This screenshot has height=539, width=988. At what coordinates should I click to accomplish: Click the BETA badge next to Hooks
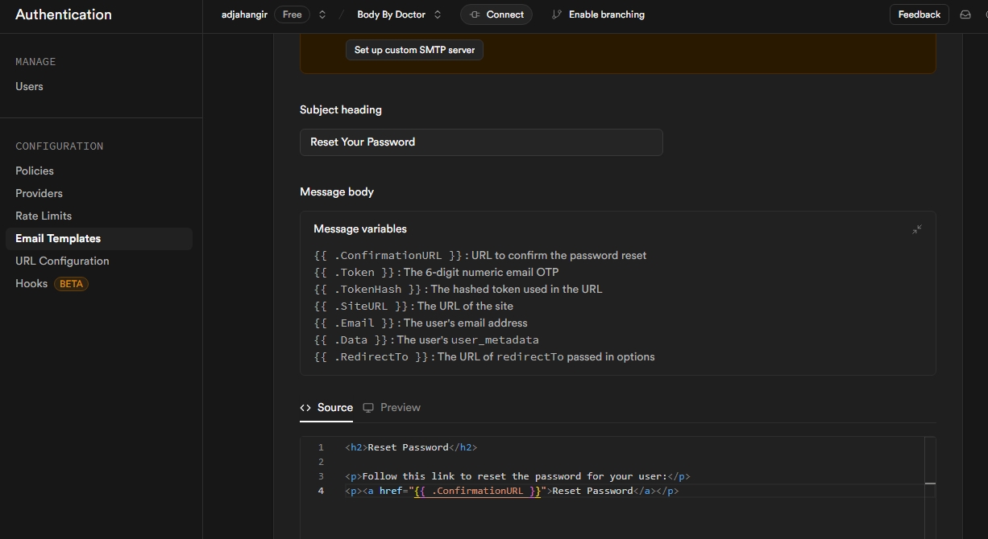(x=71, y=284)
